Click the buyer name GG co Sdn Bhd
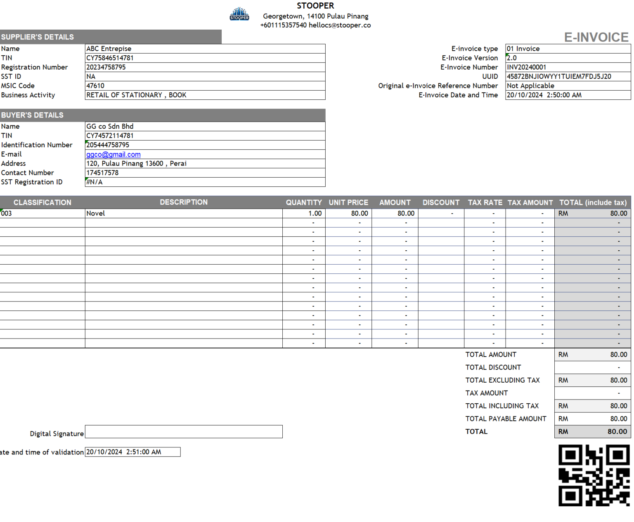The image size is (634, 522). [205, 127]
